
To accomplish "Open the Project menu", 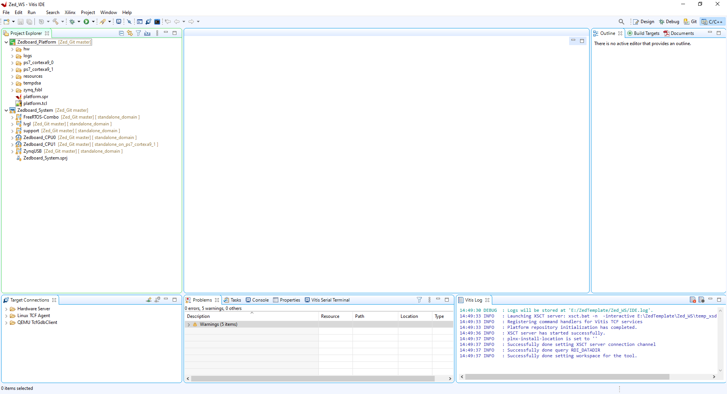I will click(x=88, y=13).
